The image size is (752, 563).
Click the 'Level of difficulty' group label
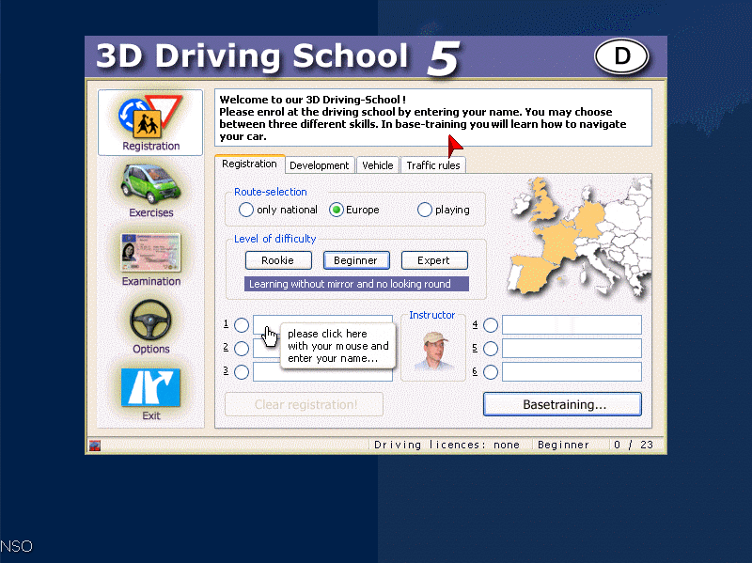274,239
